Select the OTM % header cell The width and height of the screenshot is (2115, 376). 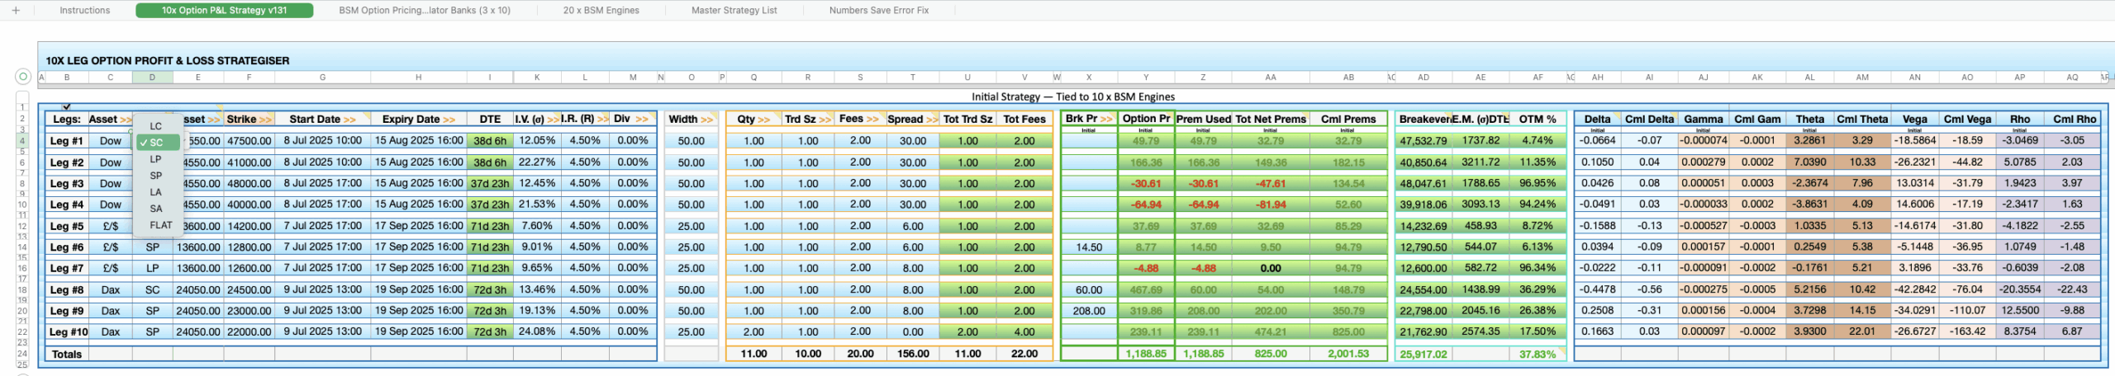point(1537,119)
